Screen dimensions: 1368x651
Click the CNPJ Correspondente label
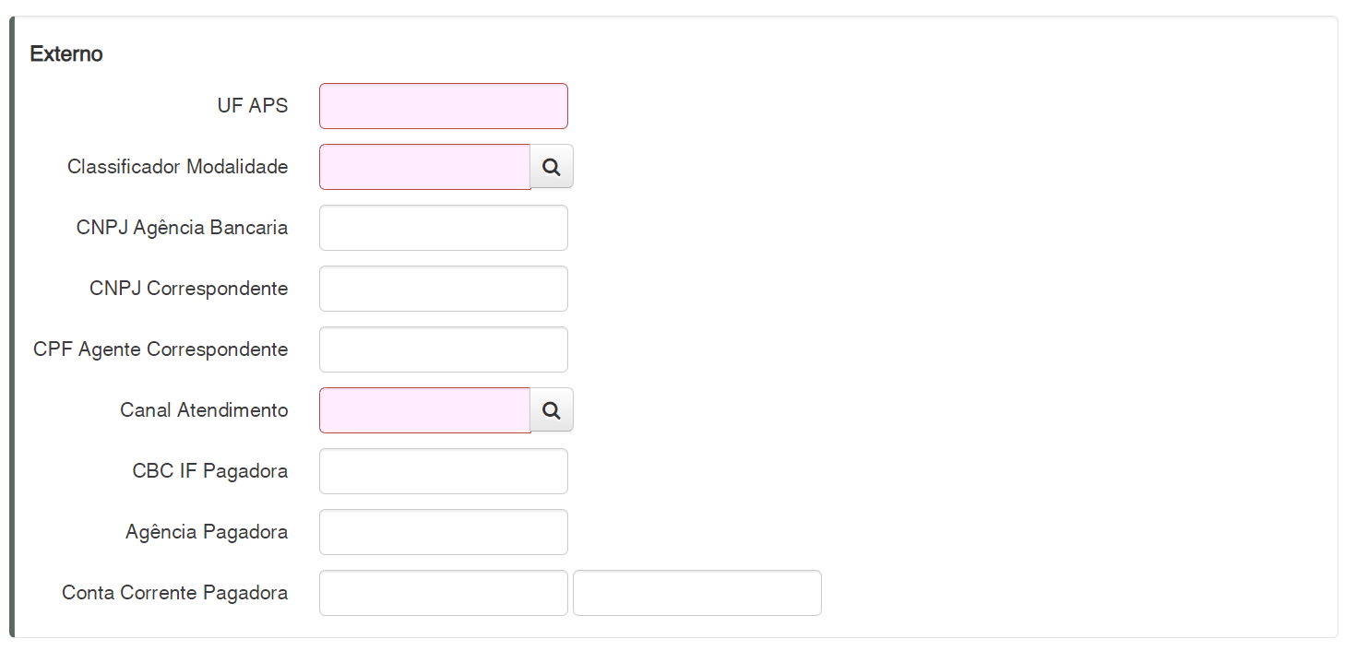[x=188, y=289]
